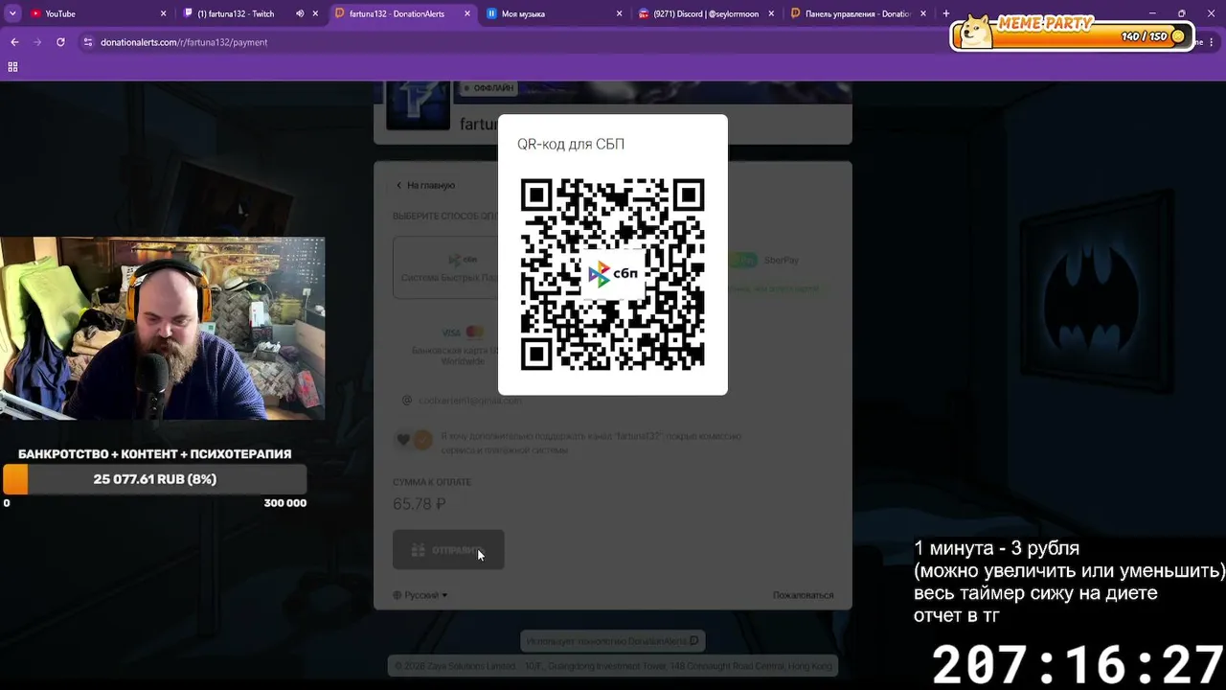Close the fartuna132 Twitch tab
The image size is (1226, 690).
(x=315, y=13)
